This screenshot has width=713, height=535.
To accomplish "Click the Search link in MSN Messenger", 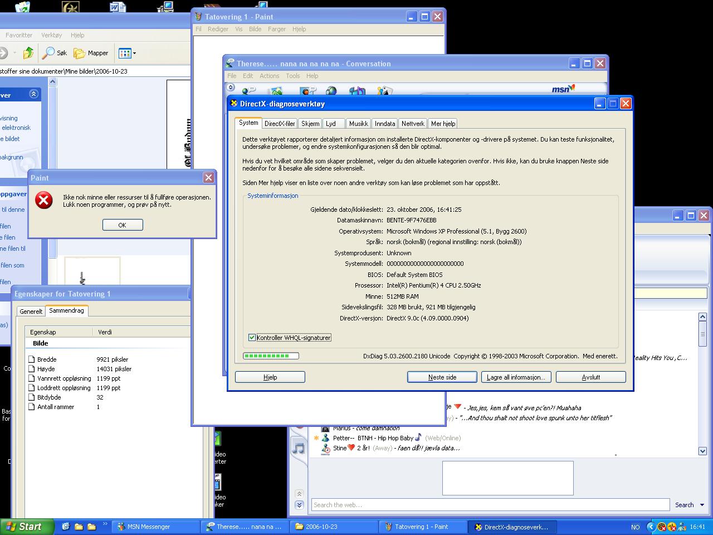I will click(x=684, y=505).
